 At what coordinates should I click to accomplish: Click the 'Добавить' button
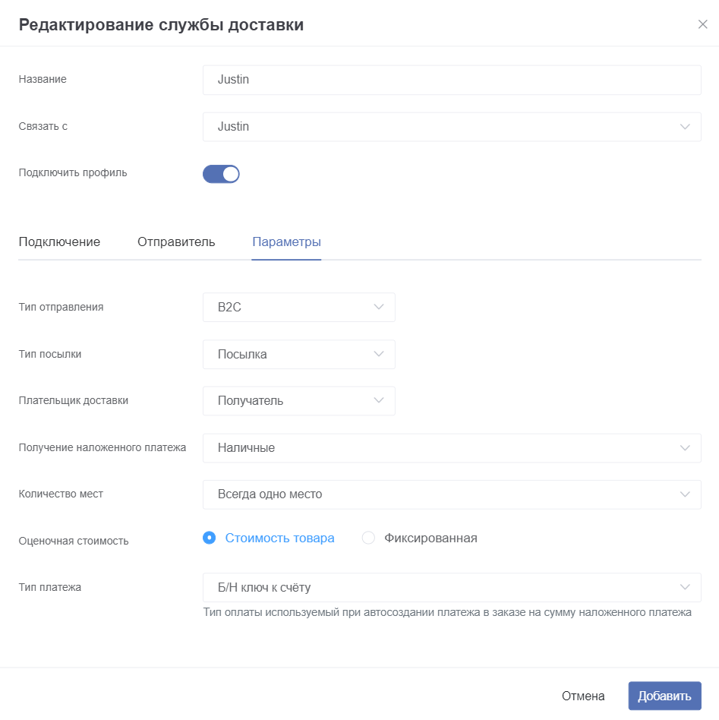point(664,696)
